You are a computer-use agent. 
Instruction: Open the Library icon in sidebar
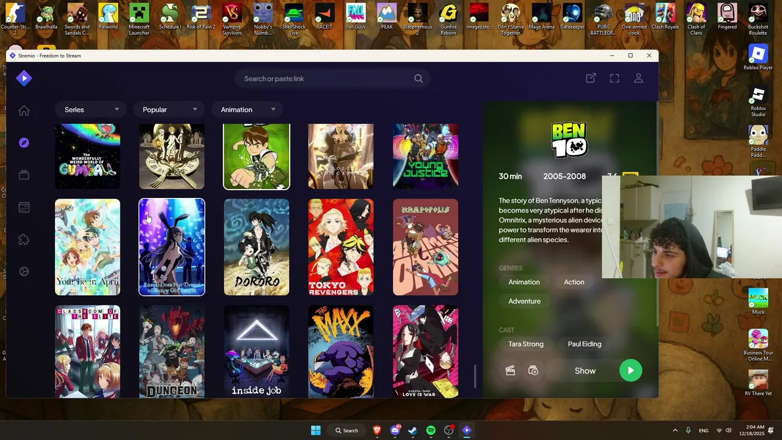[24, 175]
